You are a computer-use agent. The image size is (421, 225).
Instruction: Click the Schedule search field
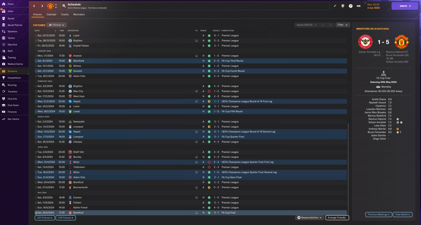[195, 6]
